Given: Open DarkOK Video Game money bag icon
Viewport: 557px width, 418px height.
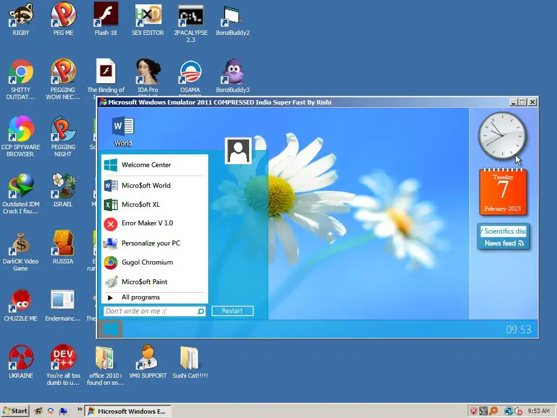Looking at the screenshot, I should pyautogui.click(x=21, y=251).
